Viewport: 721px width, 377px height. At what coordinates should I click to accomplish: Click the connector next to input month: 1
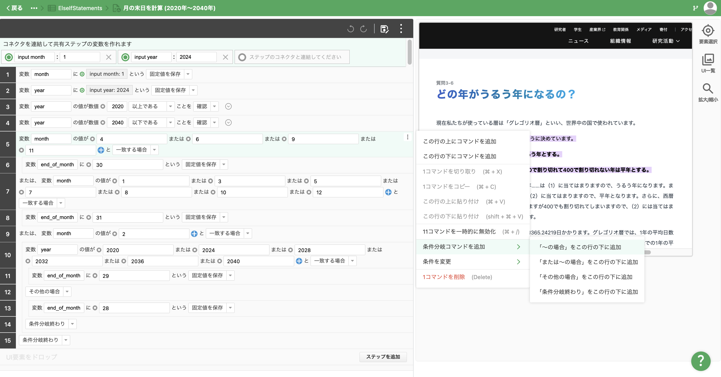click(82, 74)
